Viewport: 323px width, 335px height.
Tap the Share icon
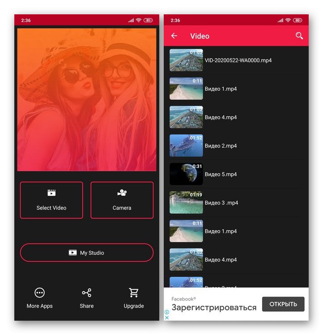(87, 292)
